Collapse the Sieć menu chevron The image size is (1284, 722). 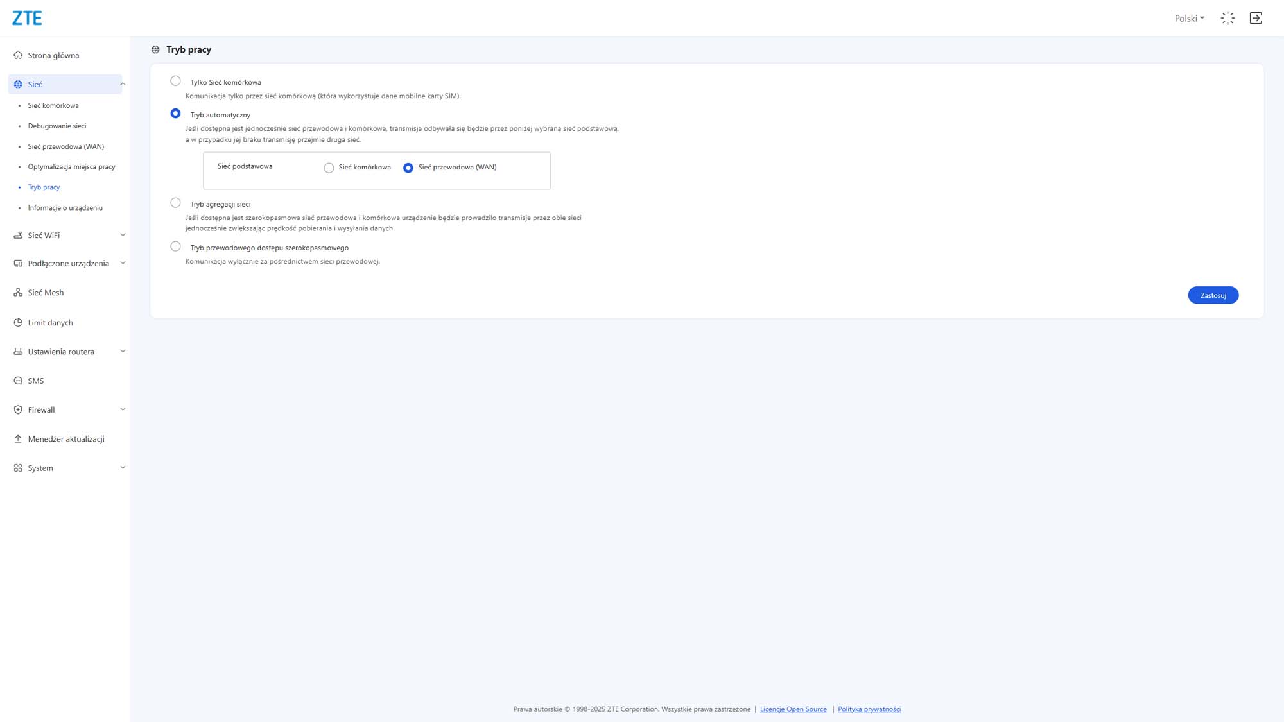click(x=123, y=84)
